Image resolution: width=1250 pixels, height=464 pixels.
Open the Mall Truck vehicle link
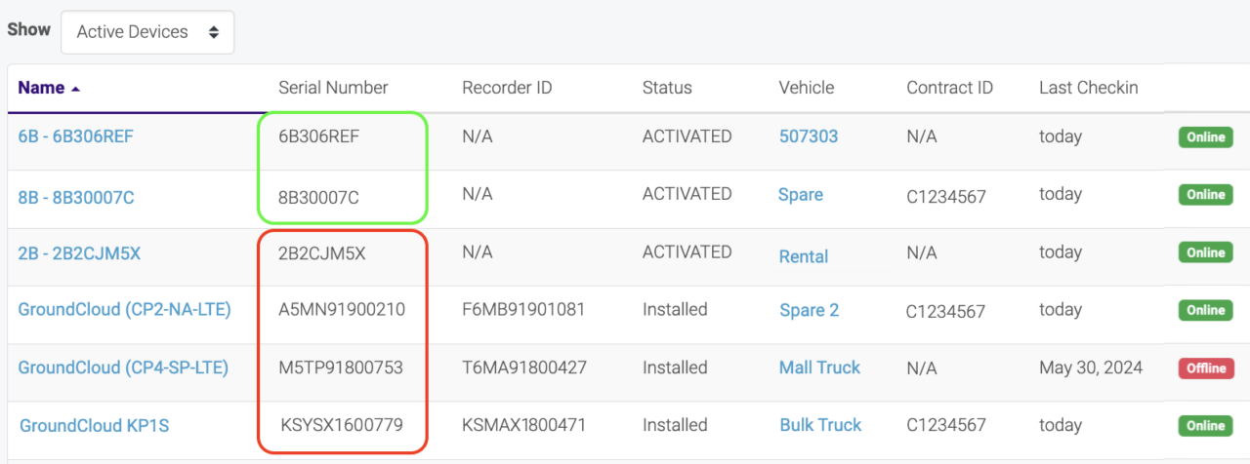819,367
